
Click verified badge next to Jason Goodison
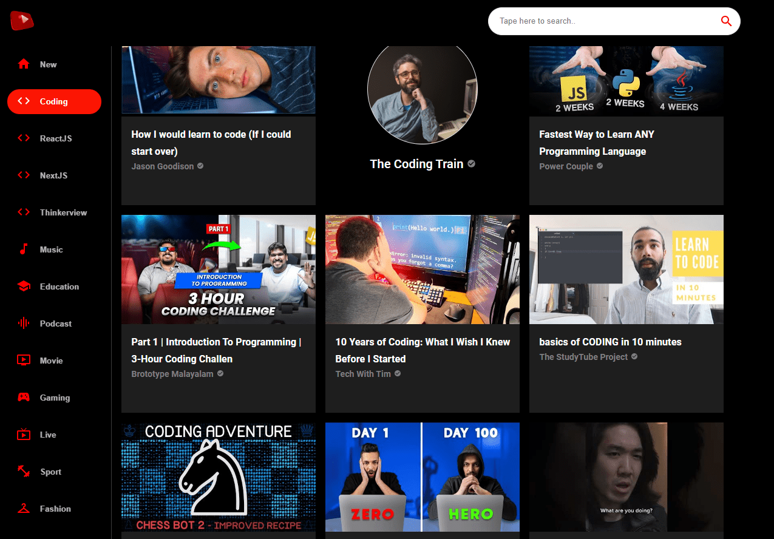click(200, 166)
